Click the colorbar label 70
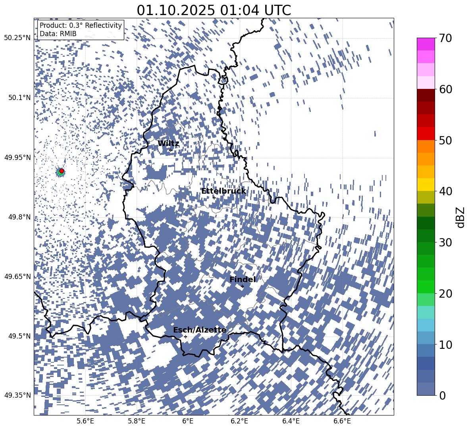This screenshot has height=429, width=470. coord(445,38)
